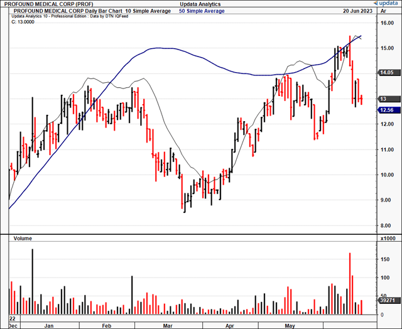The height and width of the screenshot is (329, 402).
Task: Click the Feb month label
Action: click(x=107, y=326)
